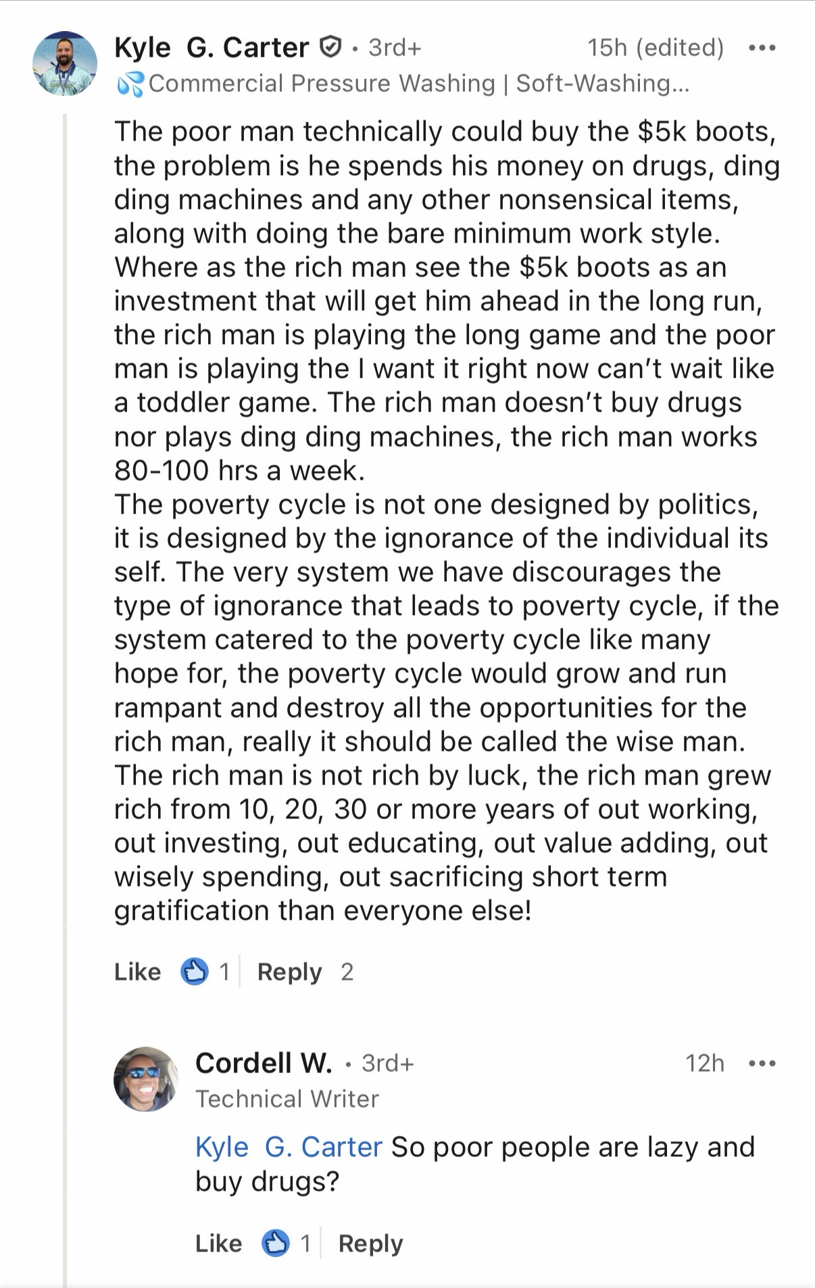This screenshot has width=815, height=1288.
Task: Like Cordell W.'s reply
Action: (x=218, y=1243)
